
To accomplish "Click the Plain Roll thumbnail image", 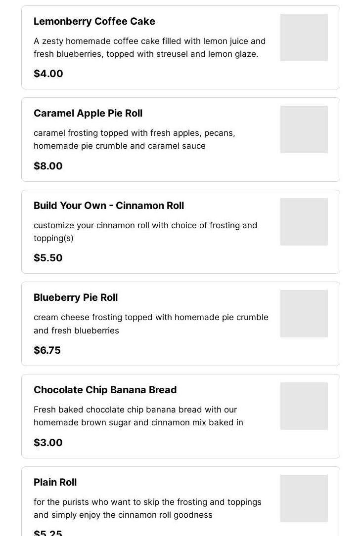I will coord(304,498).
